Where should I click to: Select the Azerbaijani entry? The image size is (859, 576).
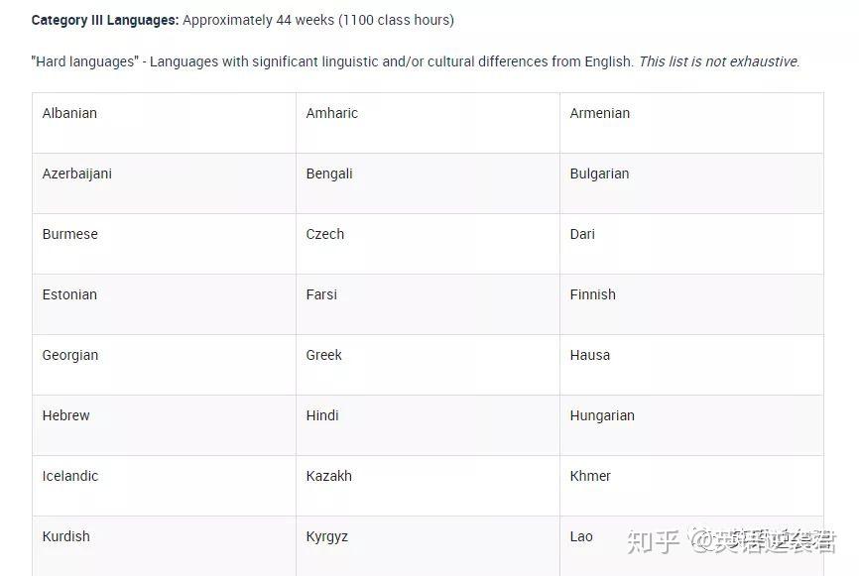click(x=77, y=173)
